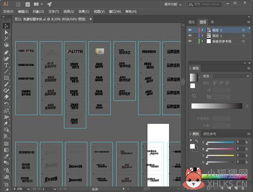Open the zoom level dropdown in status bar

tap(28, 189)
